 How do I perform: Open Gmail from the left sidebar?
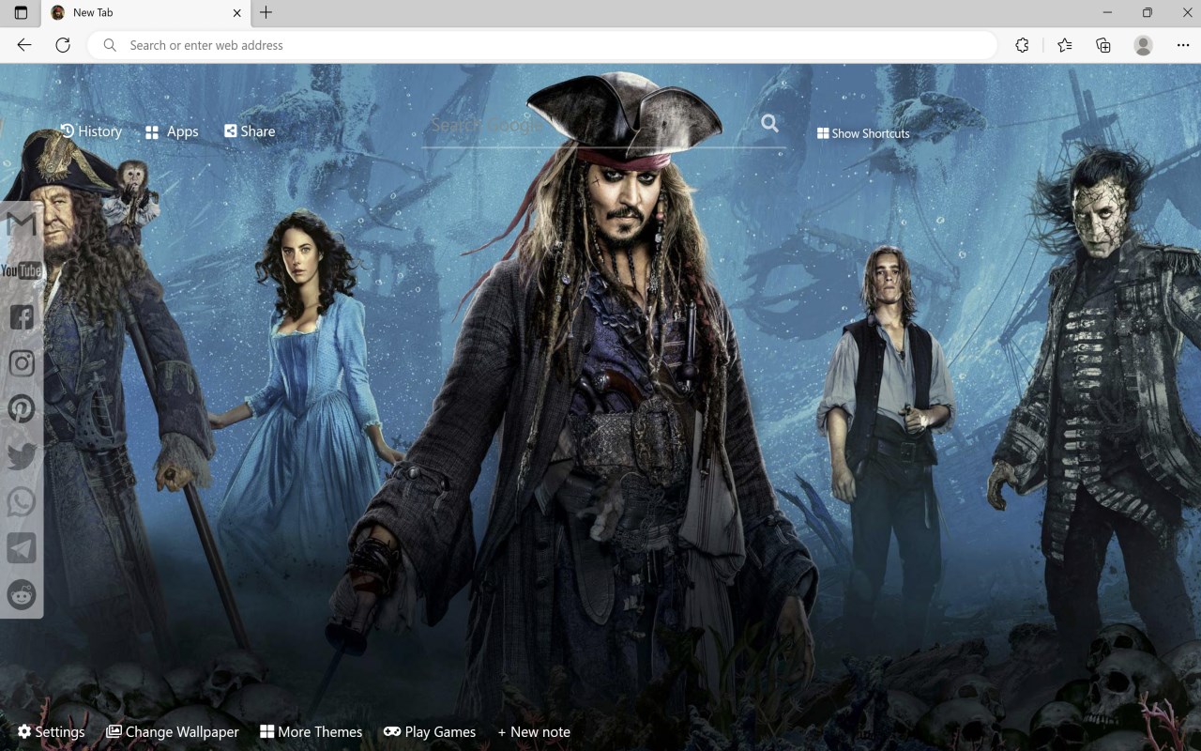[22, 223]
